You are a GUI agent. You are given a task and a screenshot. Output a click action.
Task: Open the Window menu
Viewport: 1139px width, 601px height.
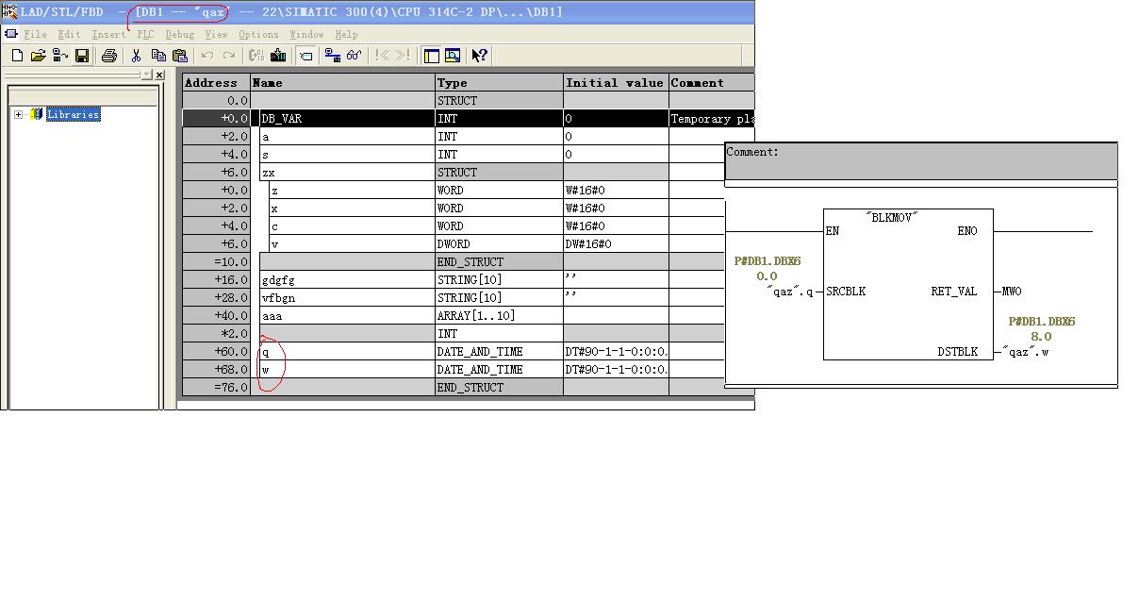306,34
